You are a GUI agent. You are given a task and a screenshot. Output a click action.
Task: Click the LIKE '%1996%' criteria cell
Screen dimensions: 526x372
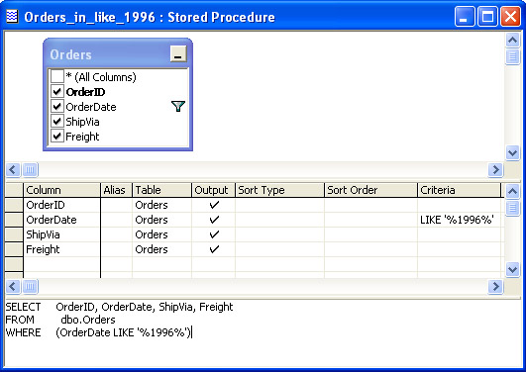(x=459, y=220)
